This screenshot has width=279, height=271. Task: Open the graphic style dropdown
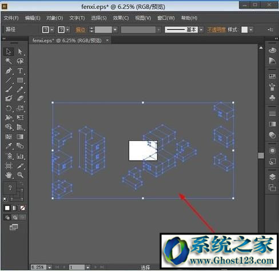tap(251, 30)
